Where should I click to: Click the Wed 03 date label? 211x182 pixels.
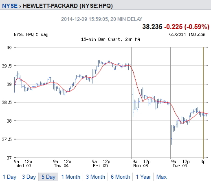pos(24,166)
